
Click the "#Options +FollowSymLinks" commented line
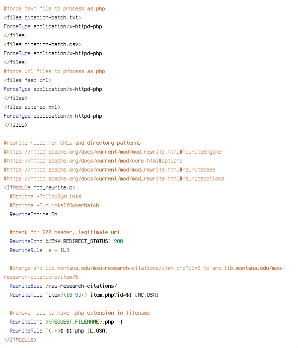[46, 196]
